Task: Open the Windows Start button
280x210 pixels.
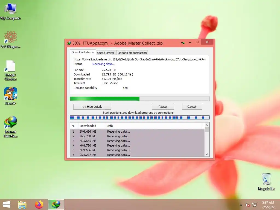Action: (x=7, y=205)
